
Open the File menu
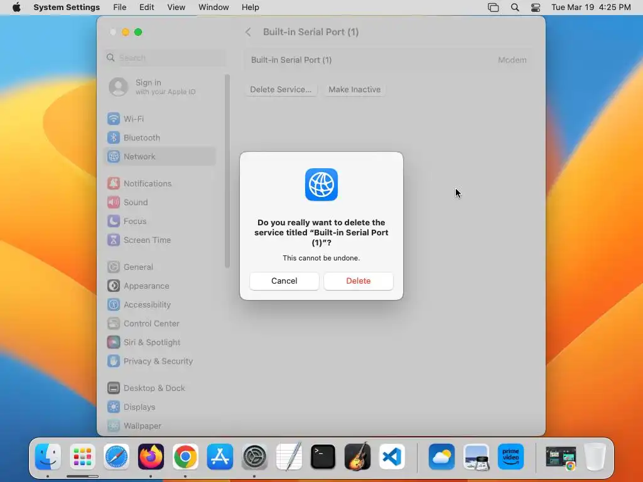click(x=120, y=8)
